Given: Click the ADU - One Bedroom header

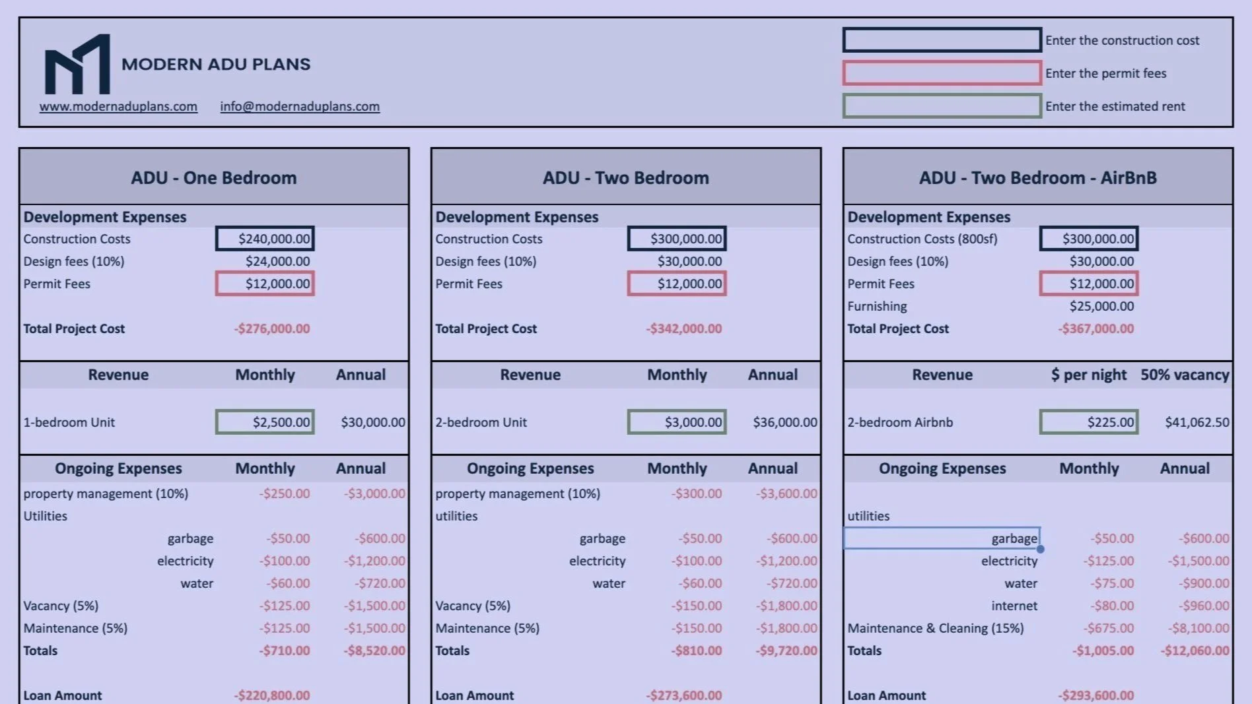Looking at the screenshot, I should (x=214, y=177).
